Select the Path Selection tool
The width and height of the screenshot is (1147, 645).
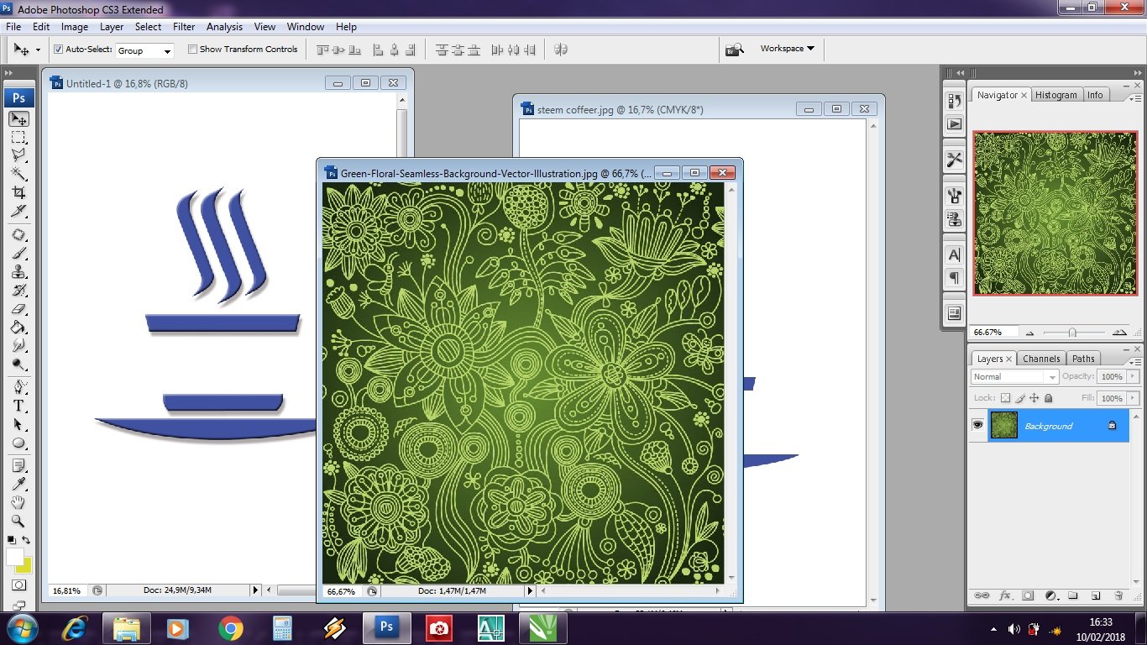18,425
